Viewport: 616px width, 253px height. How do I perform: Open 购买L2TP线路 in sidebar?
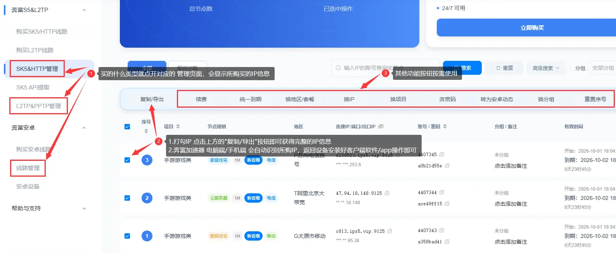pos(35,50)
